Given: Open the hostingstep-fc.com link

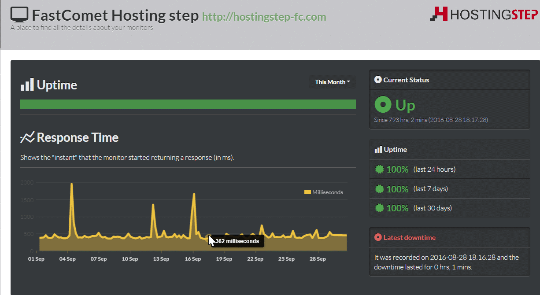Looking at the screenshot, I should 264,17.
